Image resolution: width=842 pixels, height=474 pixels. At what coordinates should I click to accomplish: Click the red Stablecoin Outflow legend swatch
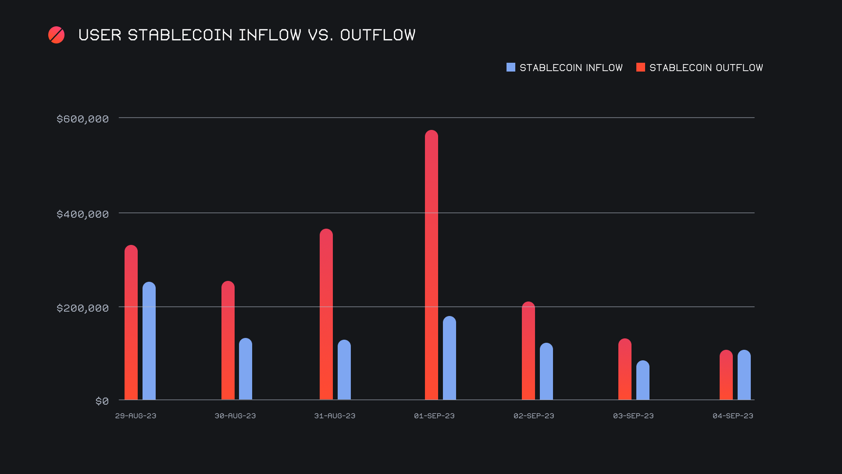[x=640, y=67]
